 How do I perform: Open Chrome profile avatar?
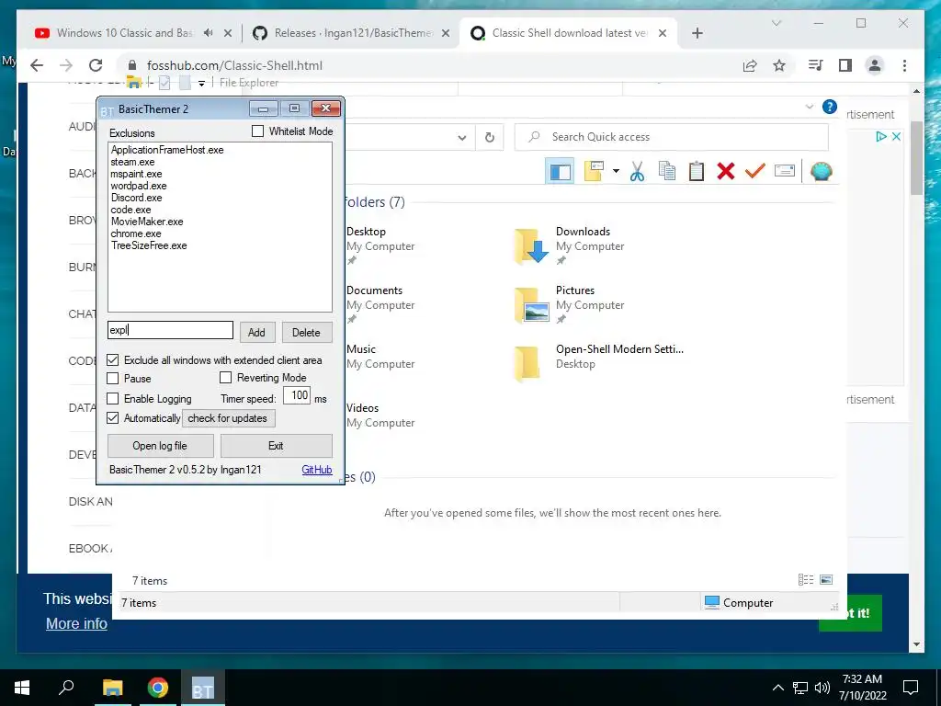tap(875, 65)
